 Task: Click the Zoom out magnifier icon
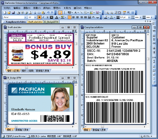pyautogui.click(x=111, y=13)
